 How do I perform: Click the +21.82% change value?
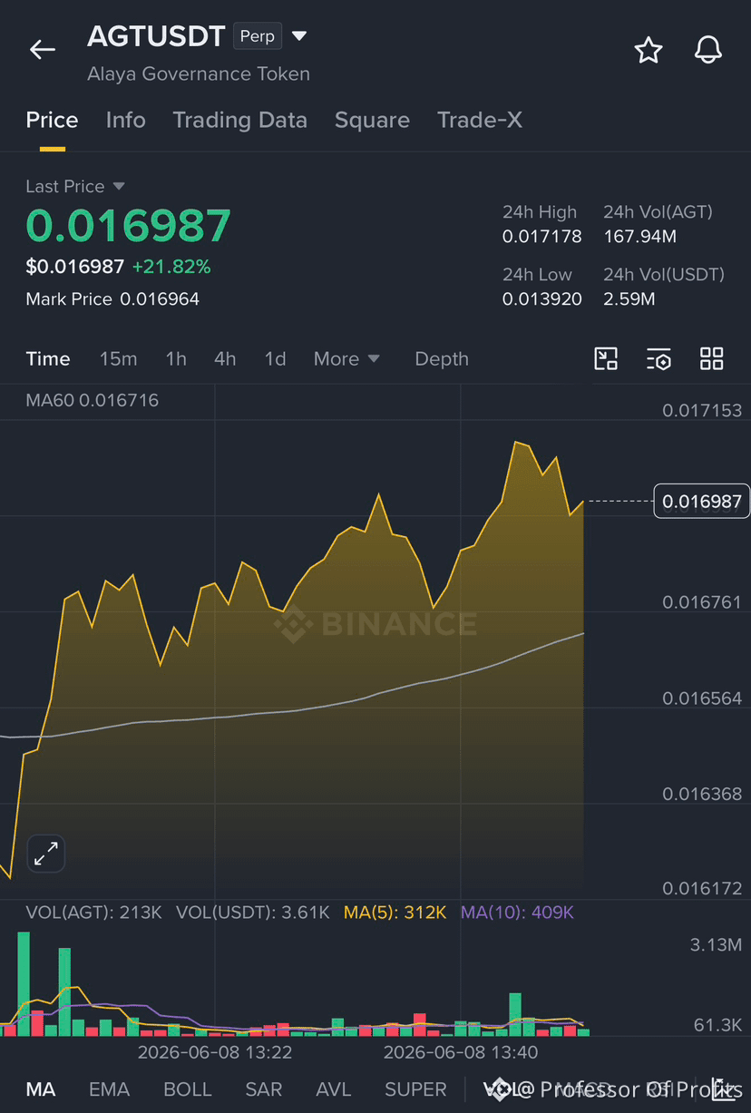(171, 267)
